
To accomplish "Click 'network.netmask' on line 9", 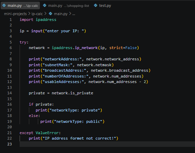I will point(94,65).
